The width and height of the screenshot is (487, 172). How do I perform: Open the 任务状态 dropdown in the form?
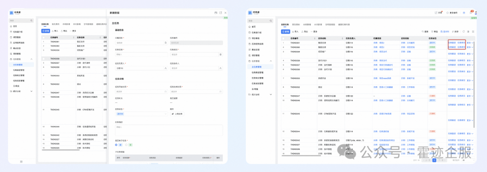[141, 114]
